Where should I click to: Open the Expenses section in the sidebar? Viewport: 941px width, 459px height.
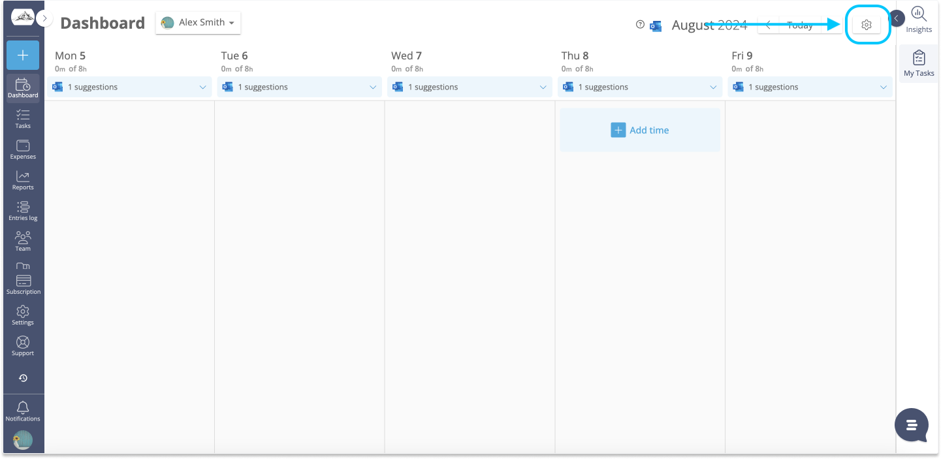23,148
